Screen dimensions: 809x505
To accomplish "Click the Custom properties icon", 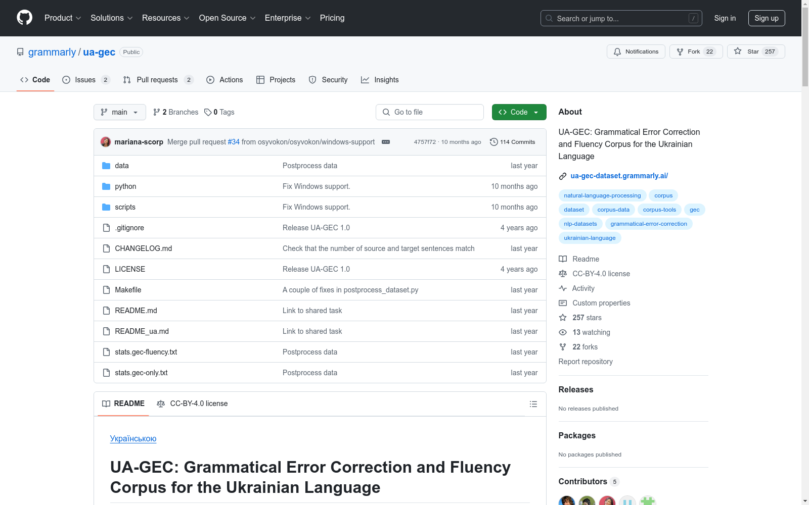I will pyautogui.click(x=563, y=303).
